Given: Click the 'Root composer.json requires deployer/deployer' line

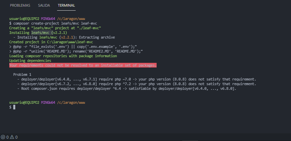Looking at the screenshot, I should click(127, 88).
